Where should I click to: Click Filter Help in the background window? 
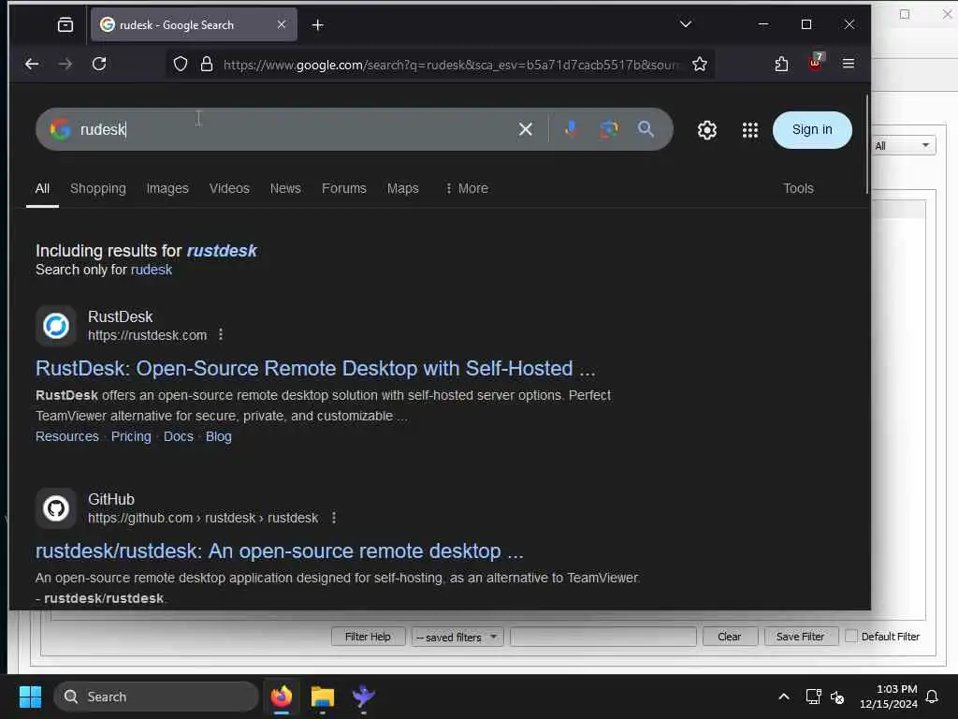point(368,637)
